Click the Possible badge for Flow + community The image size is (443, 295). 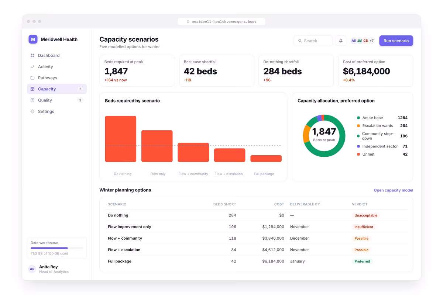pos(361,239)
